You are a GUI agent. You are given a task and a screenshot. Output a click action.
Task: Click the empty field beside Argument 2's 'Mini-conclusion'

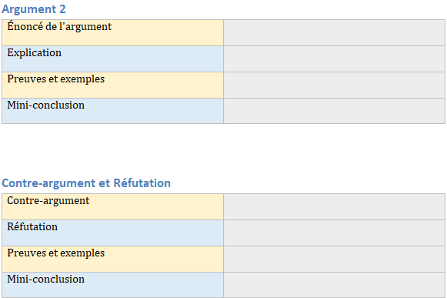(x=334, y=111)
